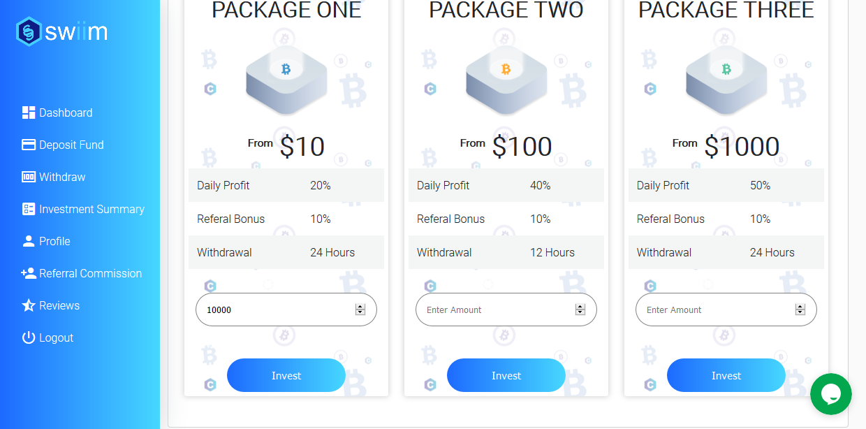Click the Profile person icon
The image size is (866, 429).
[29, 241]
